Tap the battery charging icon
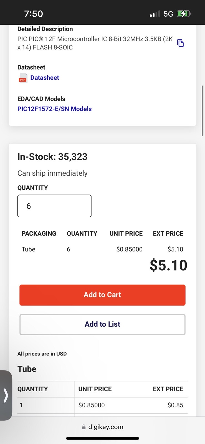 pos(184,14)
